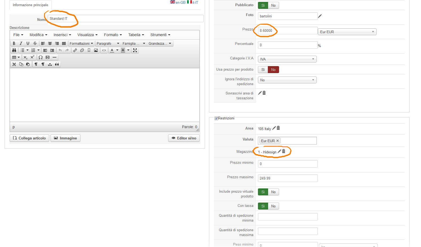
Task: Expand the insert table dropdown
Action: coord(16,57)
